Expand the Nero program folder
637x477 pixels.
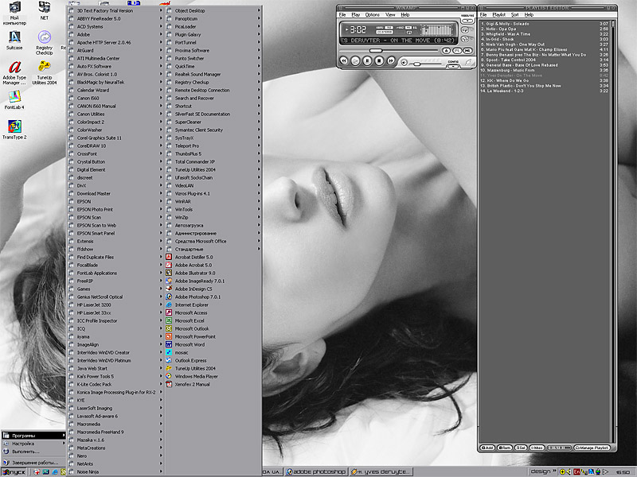115,456
